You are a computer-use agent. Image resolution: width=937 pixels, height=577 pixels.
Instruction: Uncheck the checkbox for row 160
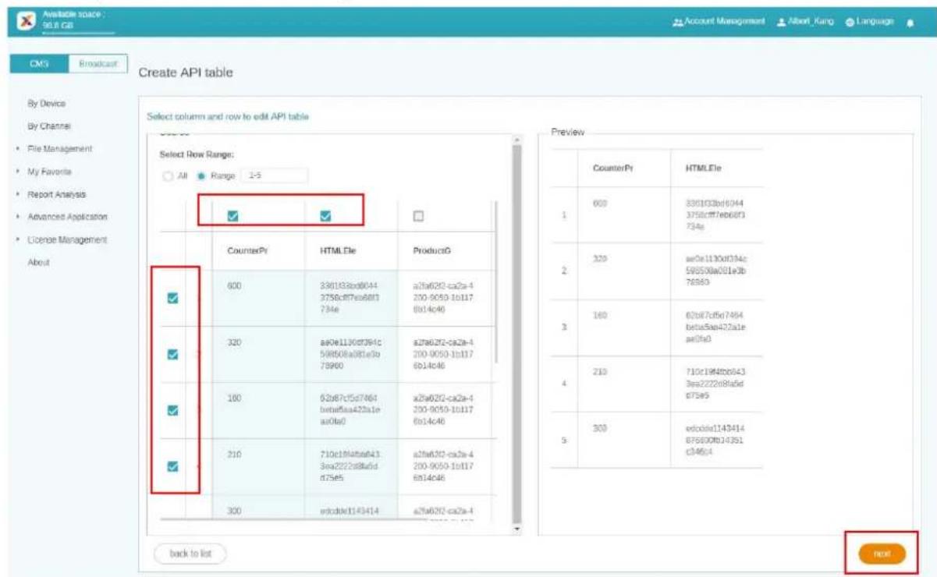coord(173,410)
